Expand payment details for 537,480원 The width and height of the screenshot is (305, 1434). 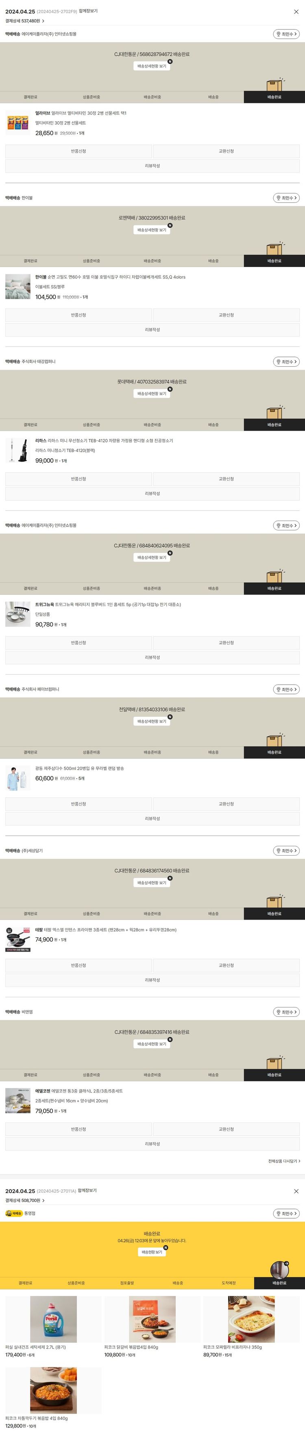tap(24, 21)
